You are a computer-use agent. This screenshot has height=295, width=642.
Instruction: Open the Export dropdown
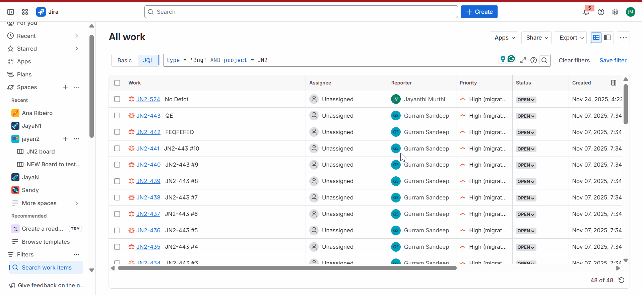pos(571,38)
